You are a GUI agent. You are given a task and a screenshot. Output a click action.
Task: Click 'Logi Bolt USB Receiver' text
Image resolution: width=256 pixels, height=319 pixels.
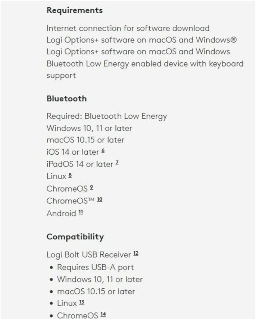(88, 255)
